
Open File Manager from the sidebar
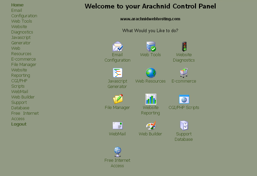coord(24,65)
